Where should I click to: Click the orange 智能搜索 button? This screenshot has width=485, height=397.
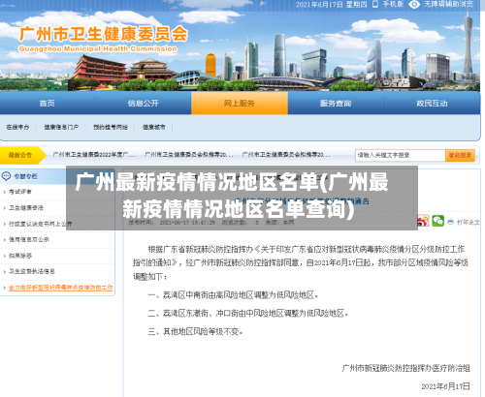click(460, 155)
